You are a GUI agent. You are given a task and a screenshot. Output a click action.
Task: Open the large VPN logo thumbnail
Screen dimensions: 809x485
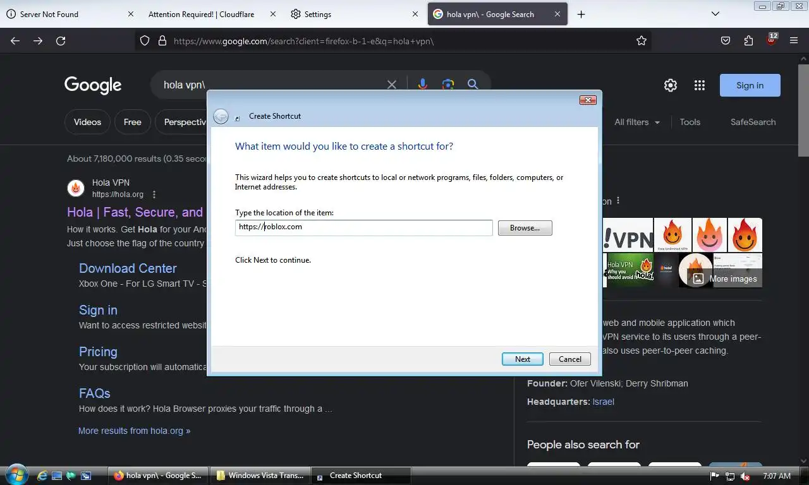coord(628,235)
